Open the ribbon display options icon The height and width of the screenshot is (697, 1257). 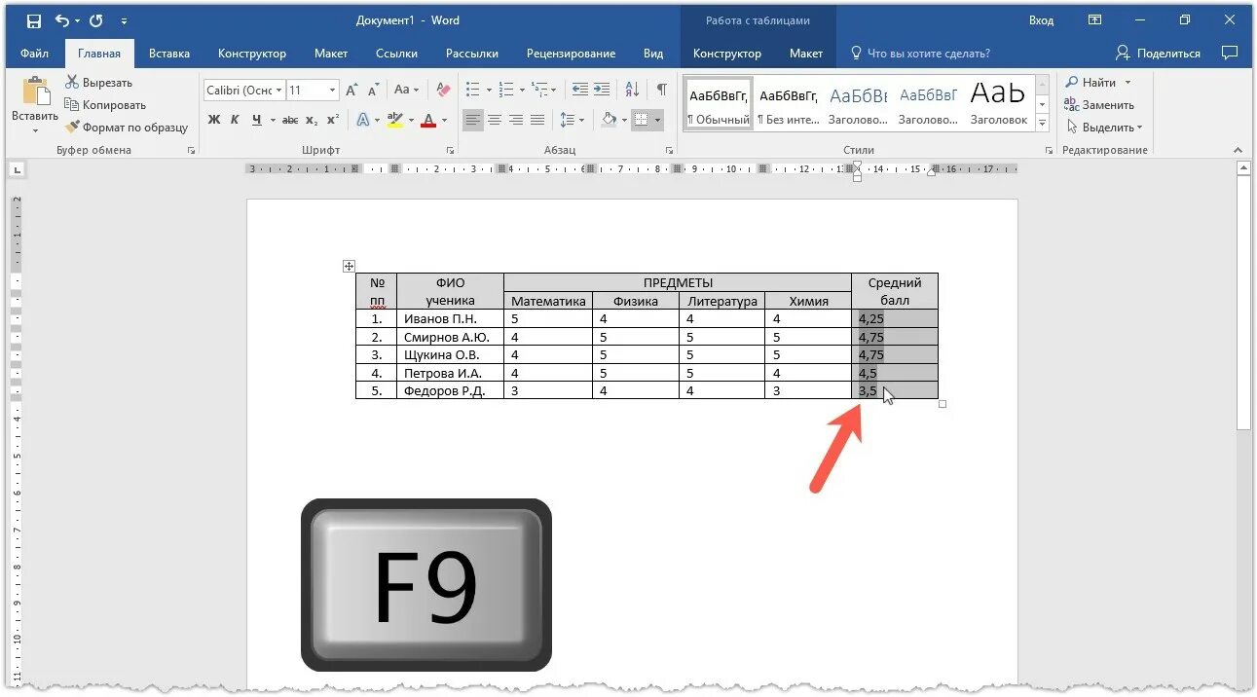(x=1095, y=20)
